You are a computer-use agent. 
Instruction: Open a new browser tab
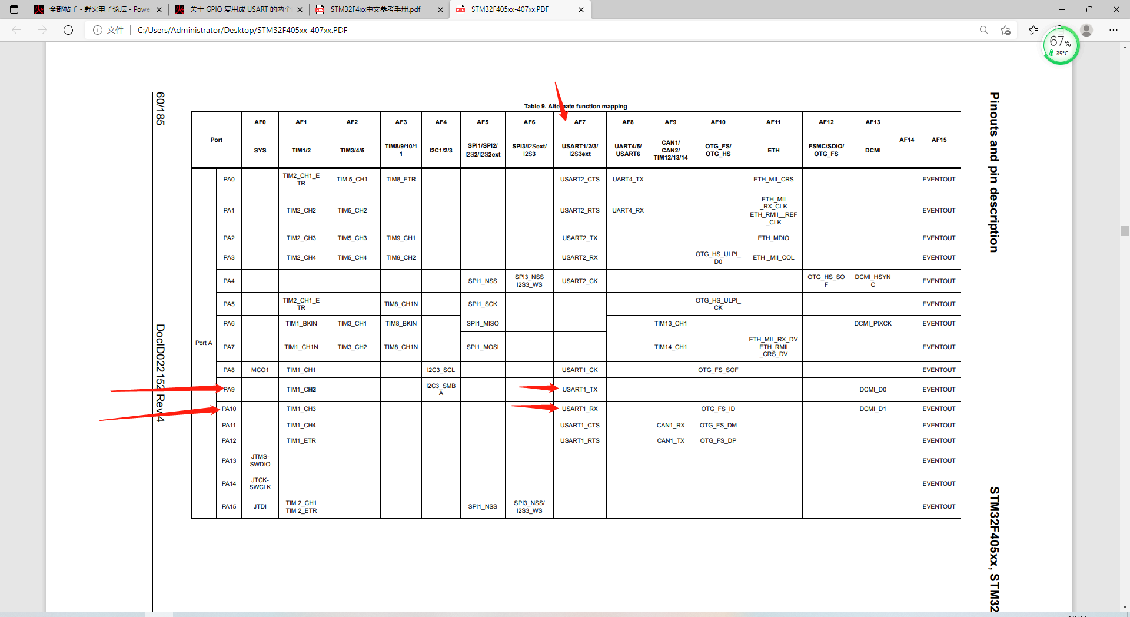coord(601,9)
